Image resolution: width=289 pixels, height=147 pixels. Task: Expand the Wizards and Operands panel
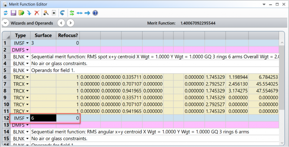[5, 23]
